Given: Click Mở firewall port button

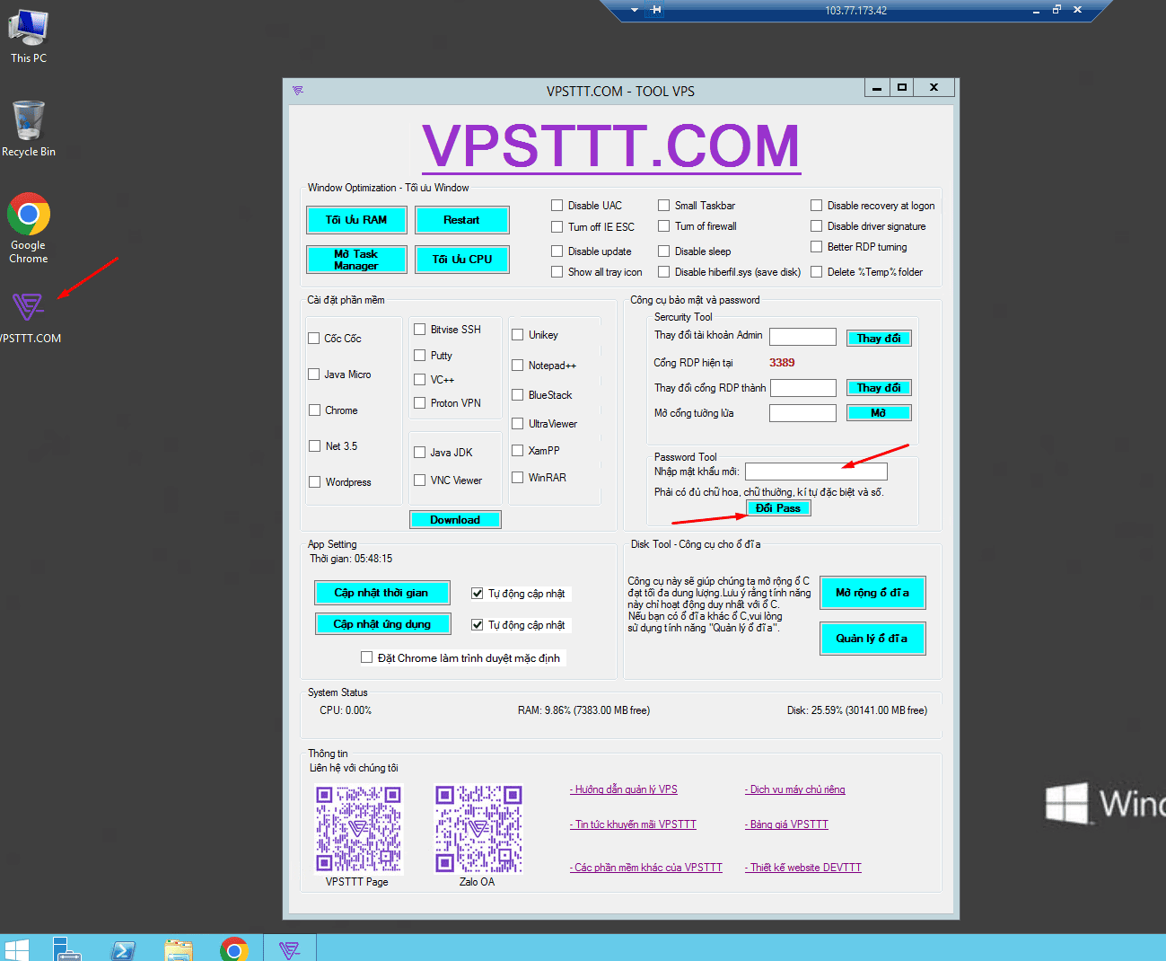Looking at the screenshot, I should (879, 413).
